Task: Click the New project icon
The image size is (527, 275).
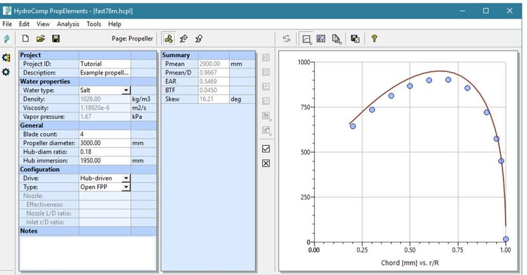Action: [x=25, y=38]
